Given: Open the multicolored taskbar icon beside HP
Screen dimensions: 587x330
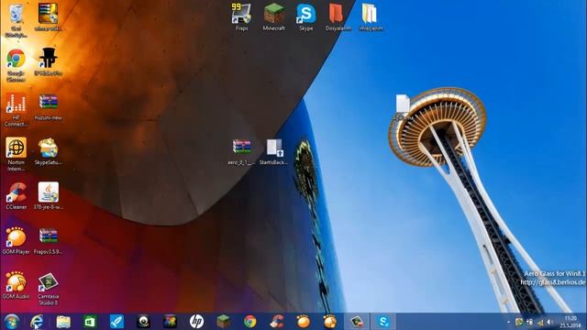Looking at the screenshot, I should (170, 322).
